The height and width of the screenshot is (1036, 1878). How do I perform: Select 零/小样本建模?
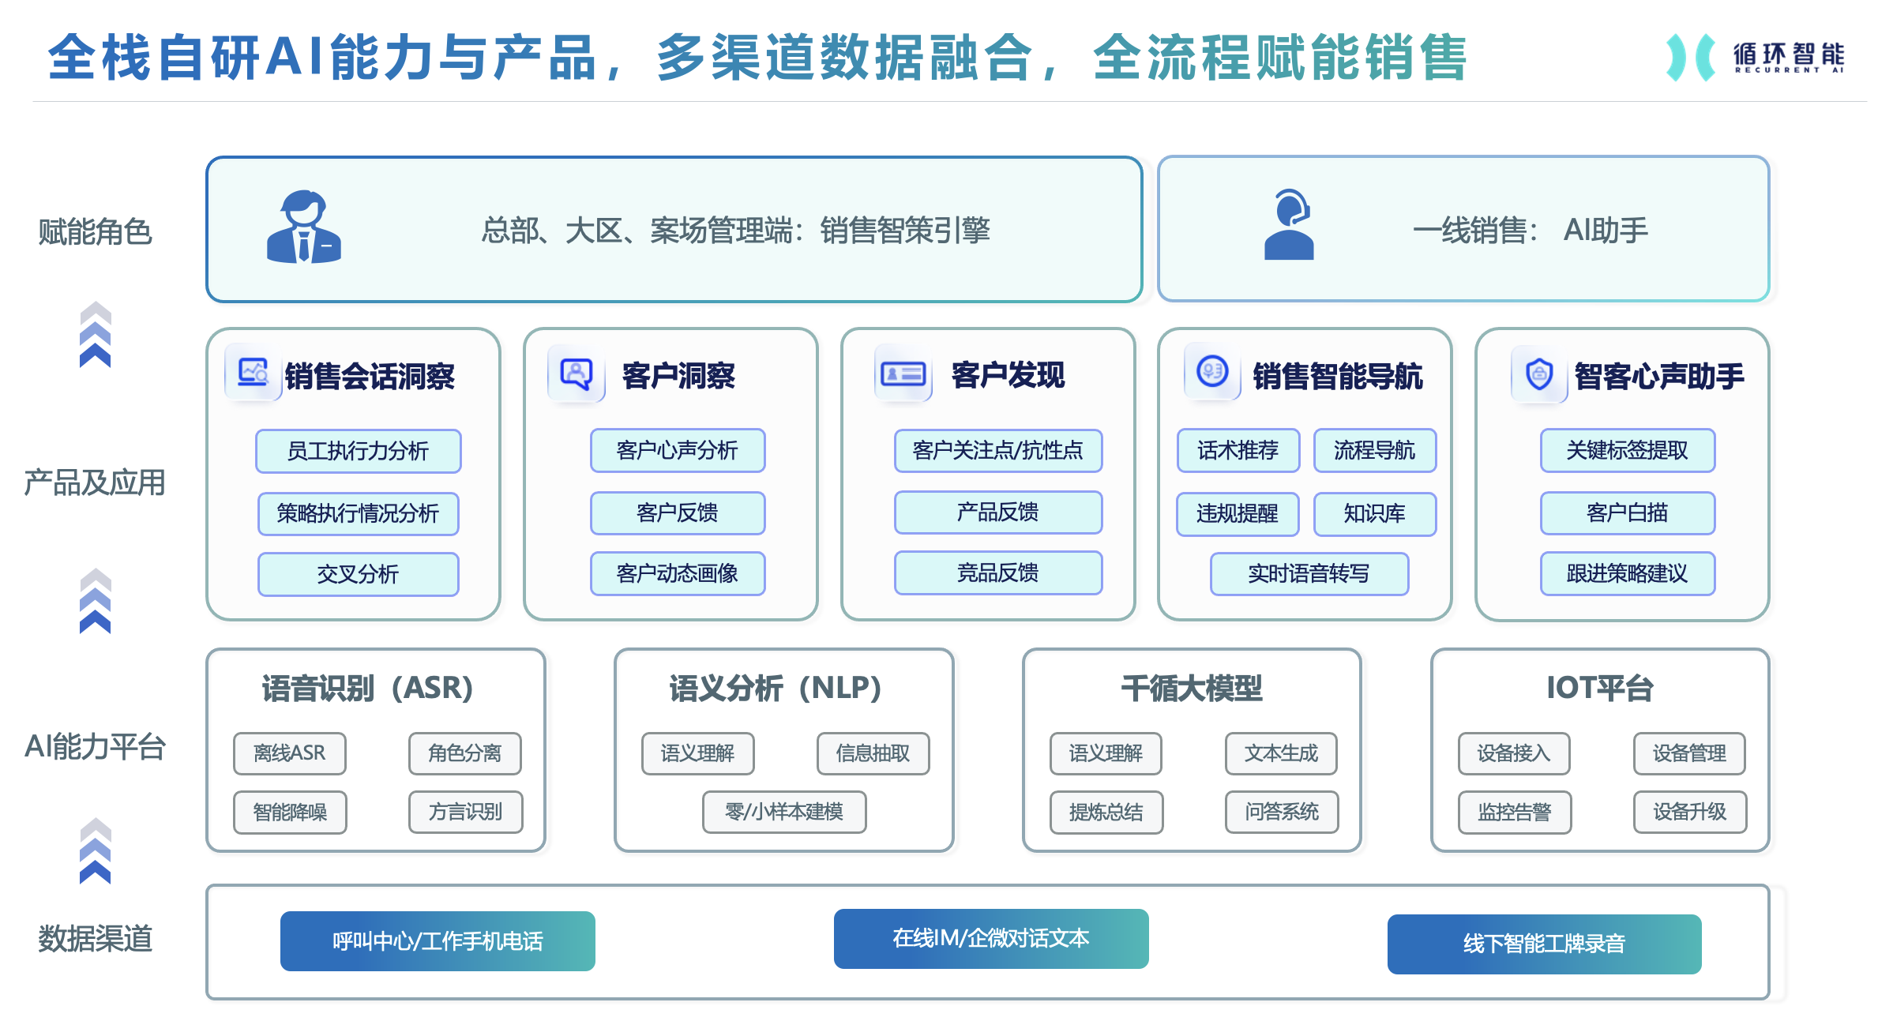click(x=784, y=812)
